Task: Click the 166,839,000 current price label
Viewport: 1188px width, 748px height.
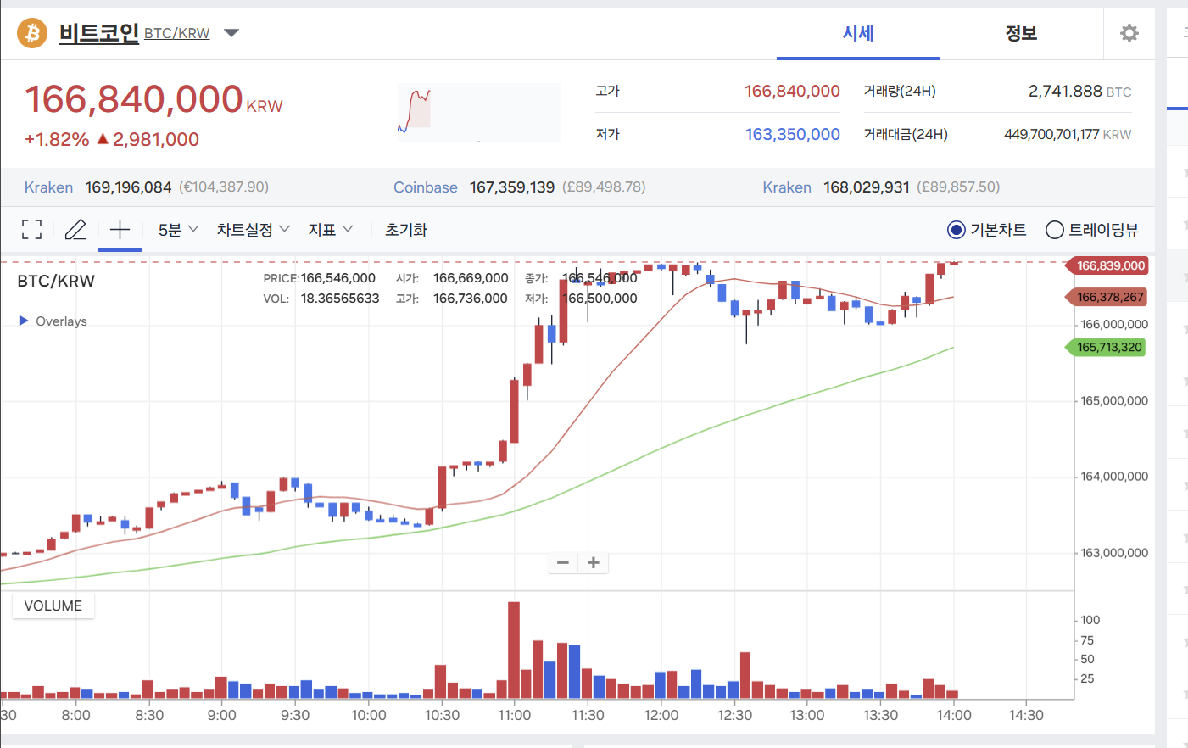Action: tap(1110, 265)
